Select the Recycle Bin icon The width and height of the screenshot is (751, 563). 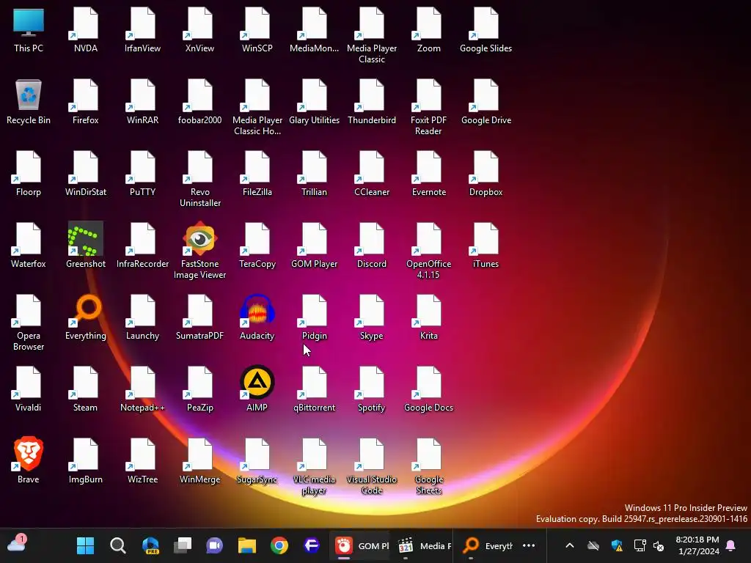click(29, 101)
